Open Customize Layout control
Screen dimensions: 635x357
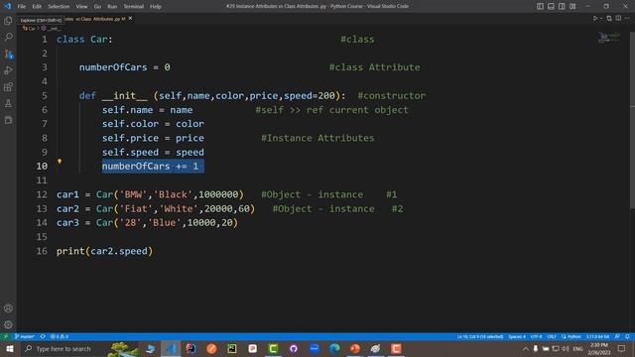pos(572,6)
